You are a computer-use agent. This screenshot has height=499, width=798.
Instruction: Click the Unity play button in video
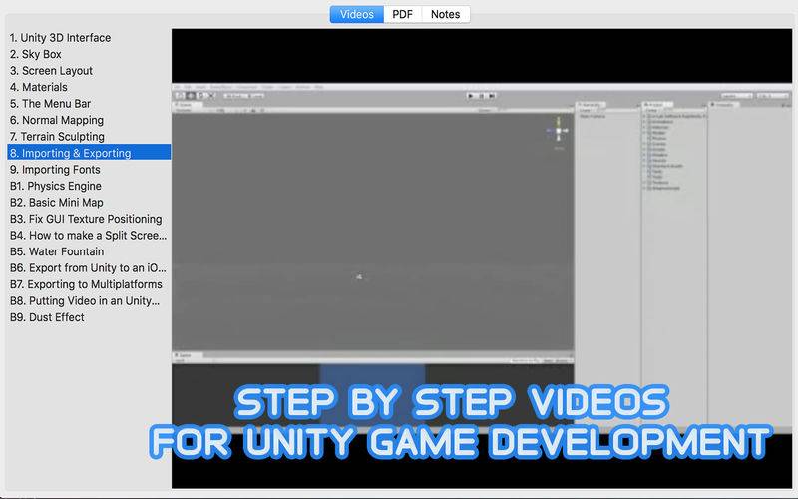tap(471, 96)
